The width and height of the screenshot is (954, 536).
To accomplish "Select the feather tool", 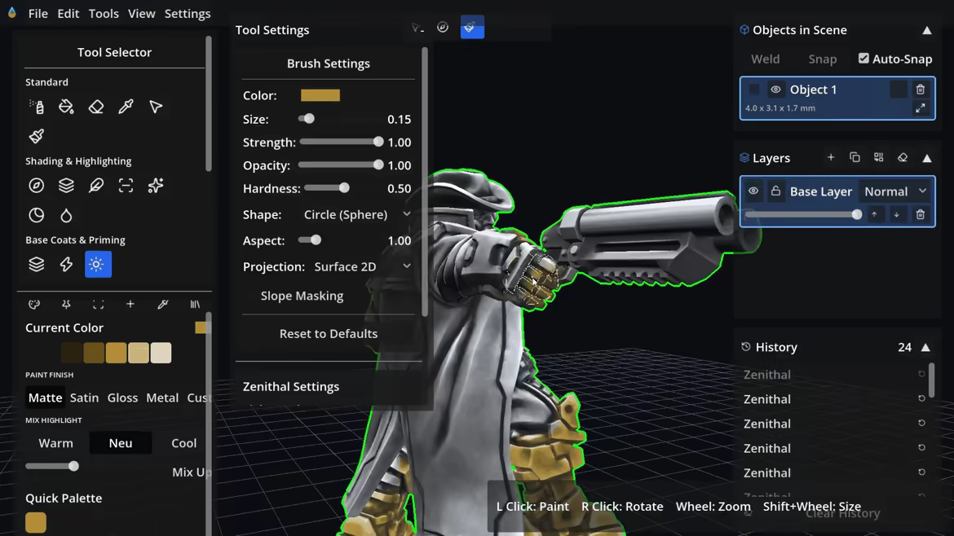I will 96,186.
